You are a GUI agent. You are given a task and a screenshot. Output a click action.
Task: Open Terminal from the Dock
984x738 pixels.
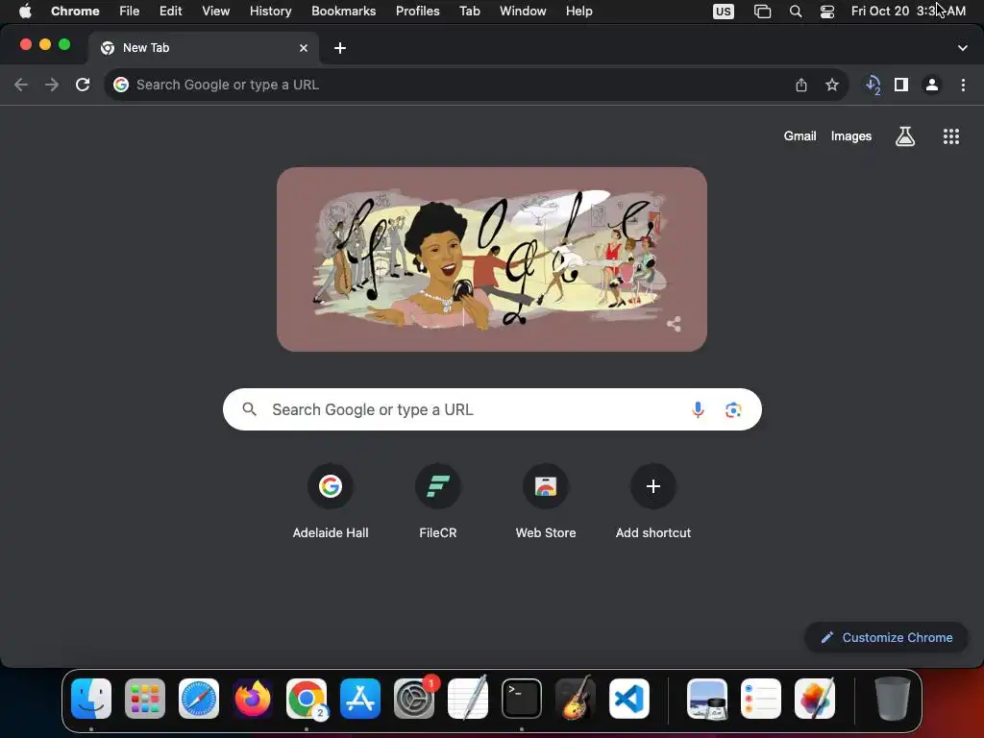click(522, 699)
